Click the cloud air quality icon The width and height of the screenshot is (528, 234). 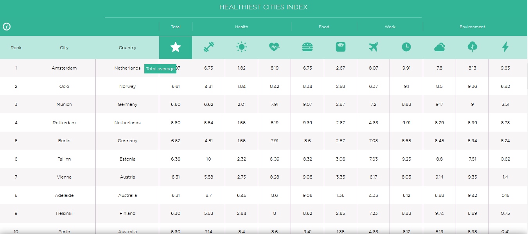(x=439, y=48)
